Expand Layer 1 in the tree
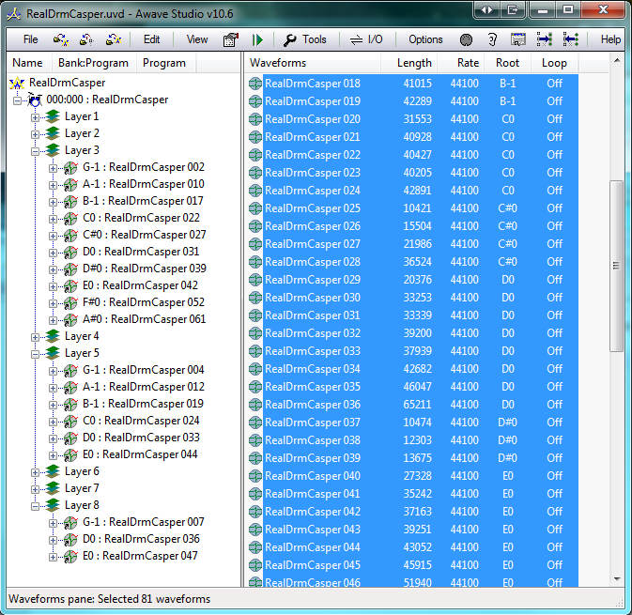 click(36, 117)
